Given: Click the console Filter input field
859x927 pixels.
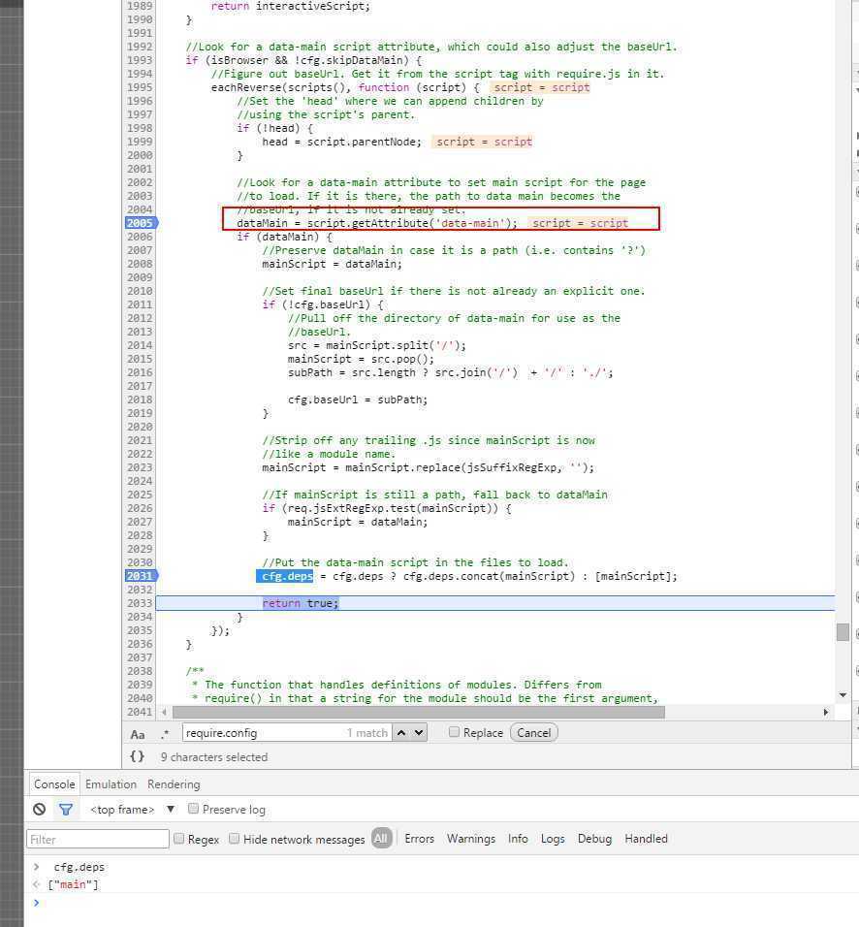Looking at the screenshot, I should click(x=98, y=839).
